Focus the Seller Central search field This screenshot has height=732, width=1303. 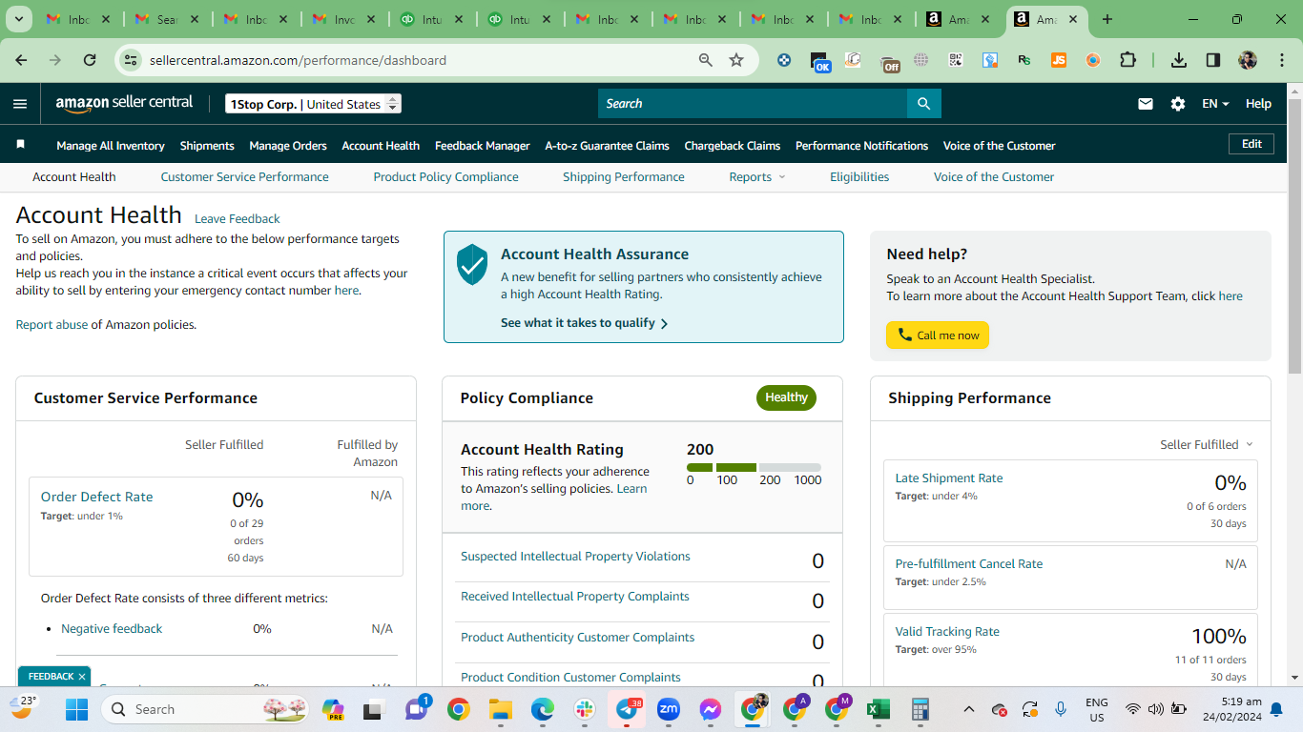[x=753, y=104]
